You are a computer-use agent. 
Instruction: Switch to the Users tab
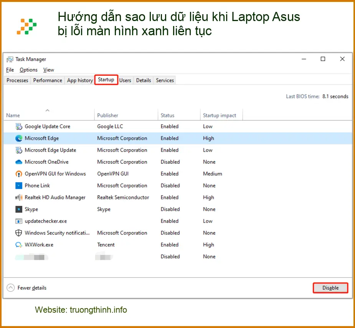[125, 80]
